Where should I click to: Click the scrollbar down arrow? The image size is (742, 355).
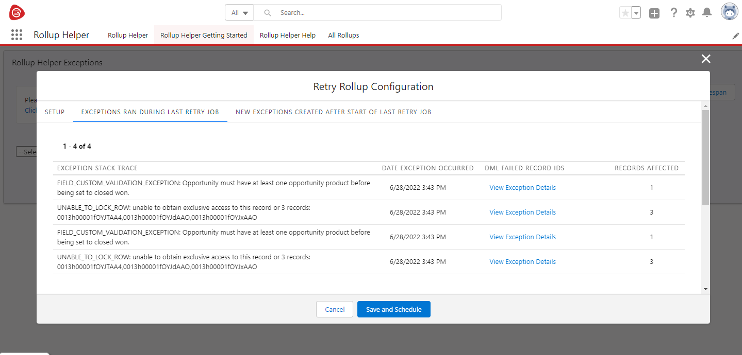(705, 289)
